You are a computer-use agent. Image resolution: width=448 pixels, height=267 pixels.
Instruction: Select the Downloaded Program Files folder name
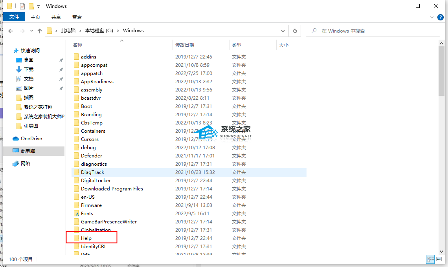coord(112,189)
